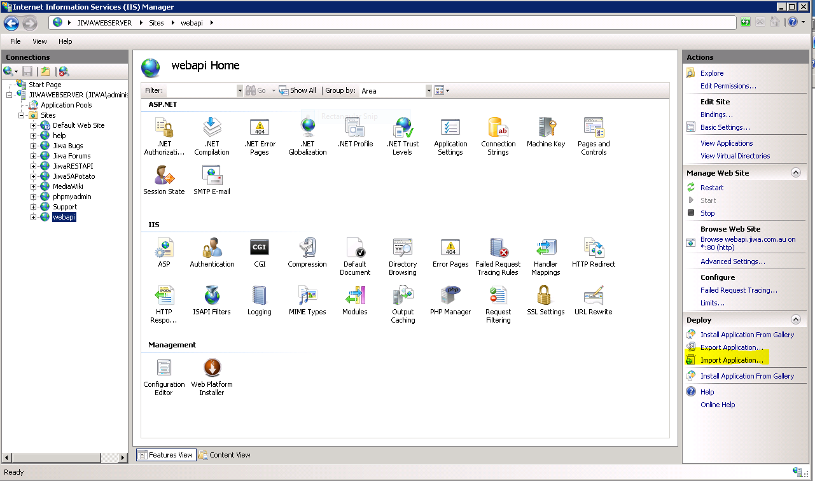815x481 pixels.
Task: Open the Authentication feature icon
Action: (x=212, y=250)
